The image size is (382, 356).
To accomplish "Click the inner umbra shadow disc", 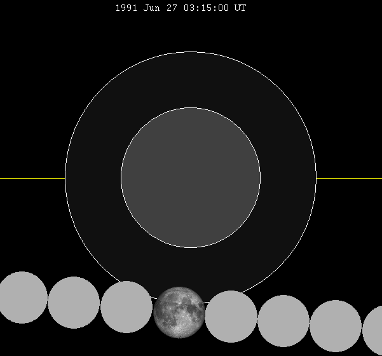I will [x=191, y=177].
